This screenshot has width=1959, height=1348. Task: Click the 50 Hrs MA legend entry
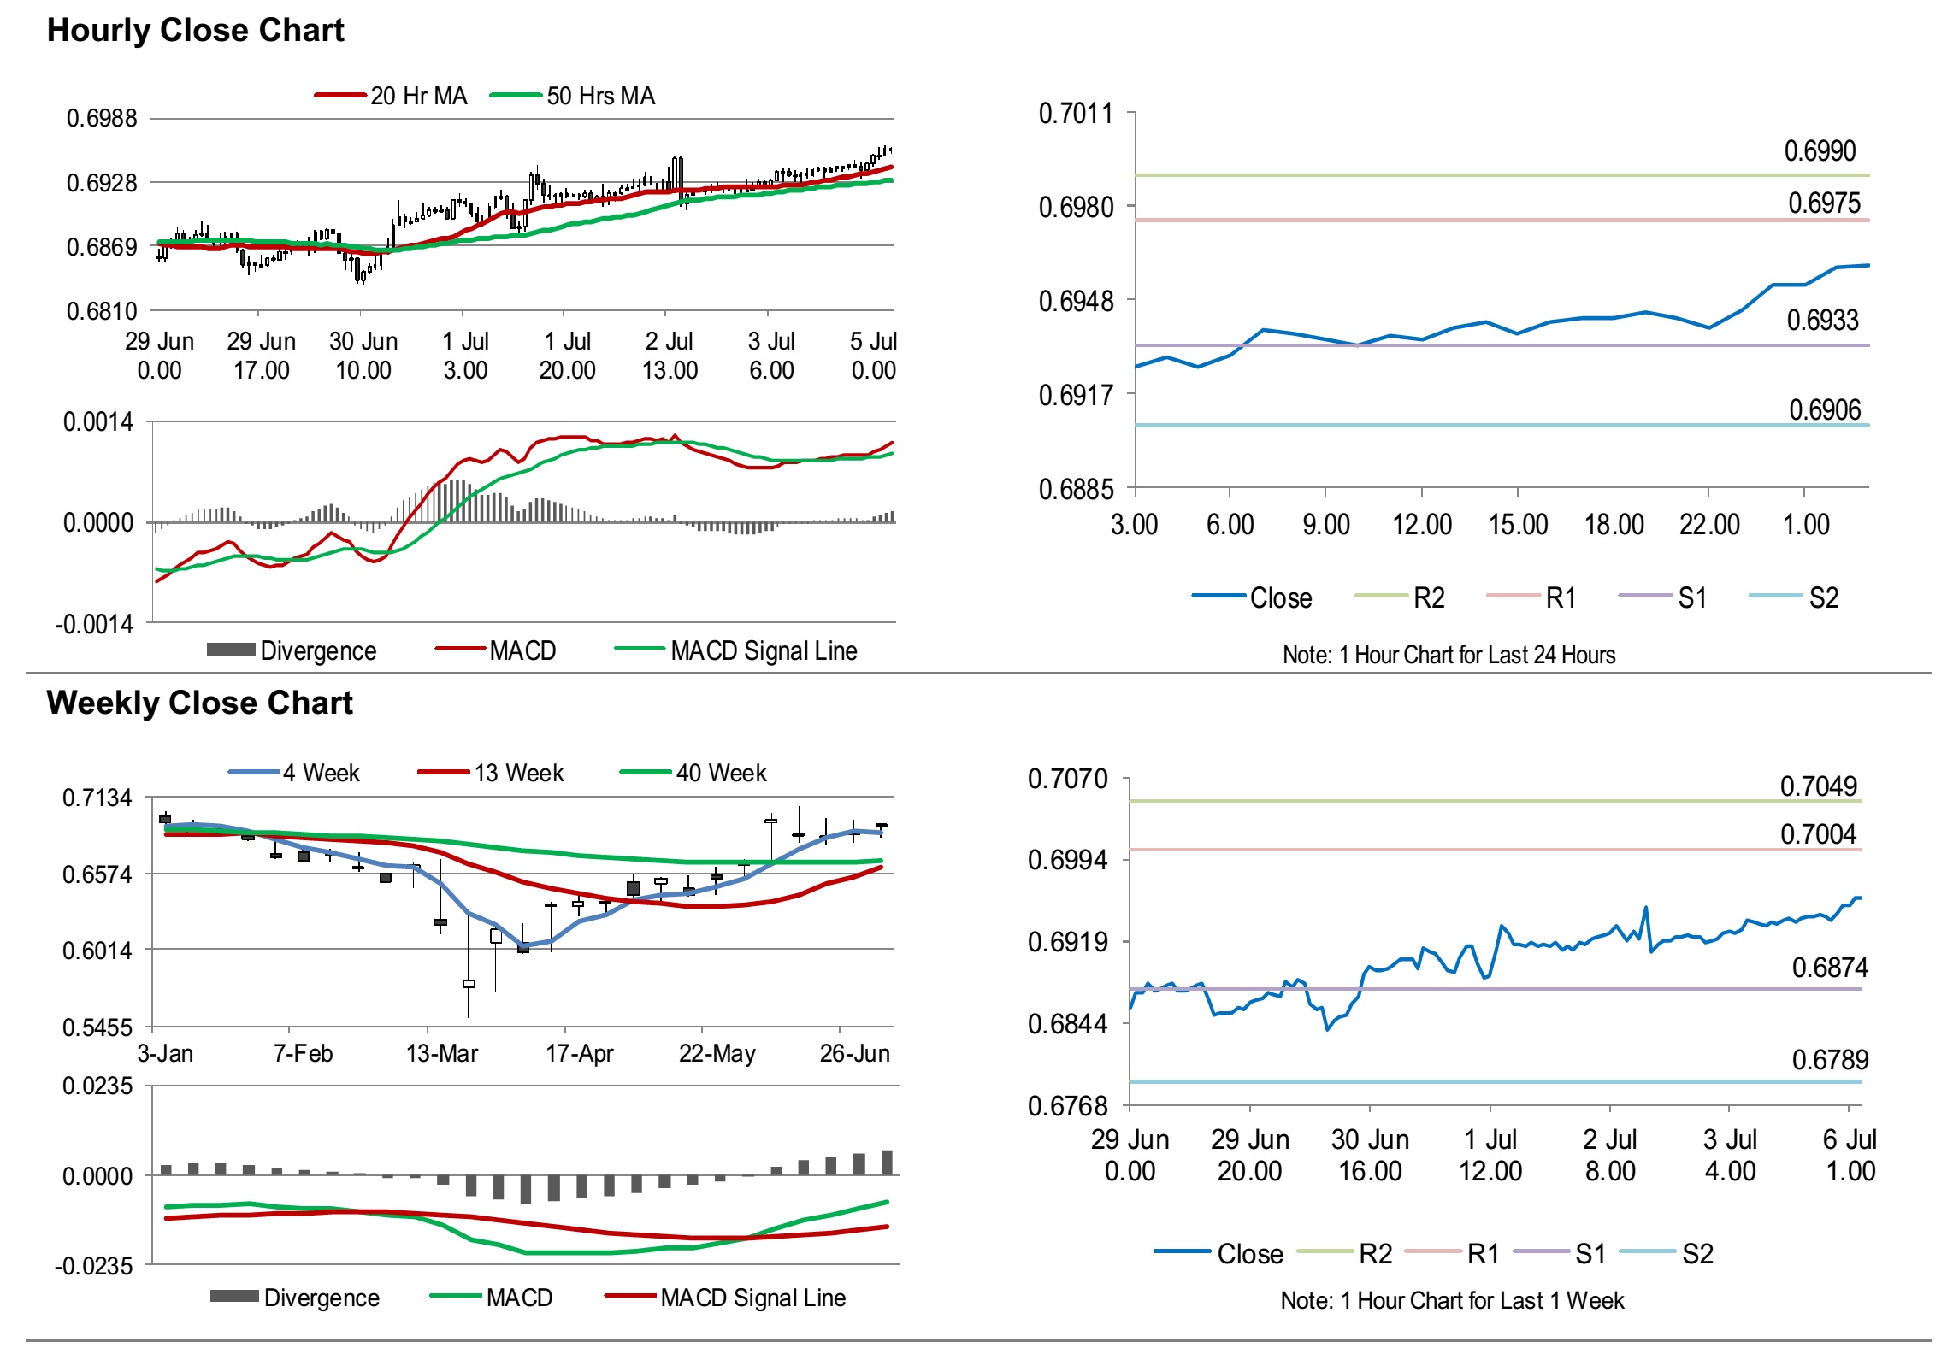[x=600, y=96]
